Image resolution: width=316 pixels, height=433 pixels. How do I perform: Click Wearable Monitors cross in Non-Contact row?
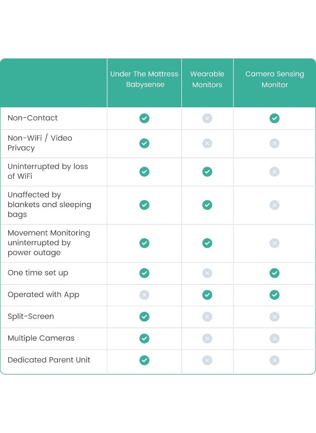coord(207,118)
